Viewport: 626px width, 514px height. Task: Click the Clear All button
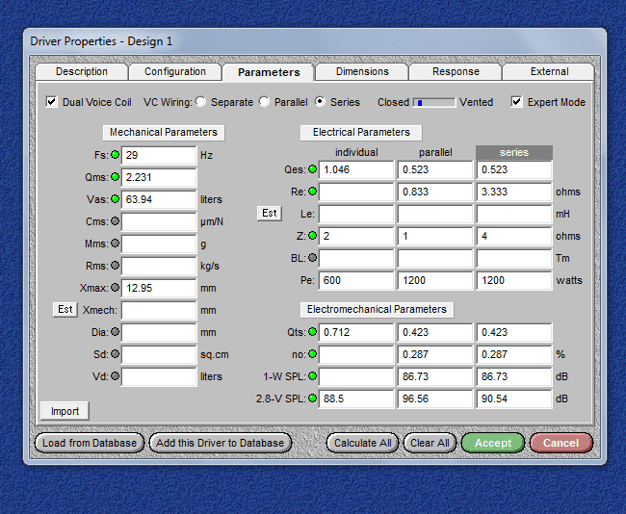point(430,443)
